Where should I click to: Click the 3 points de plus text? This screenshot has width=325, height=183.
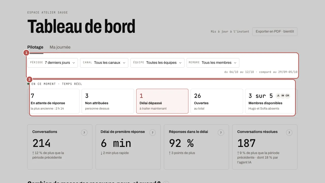(x=182, y=153)
